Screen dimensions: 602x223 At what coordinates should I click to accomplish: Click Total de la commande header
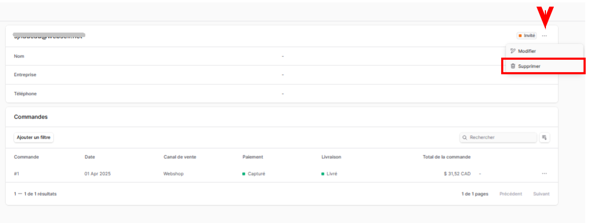(x=447, y=157)
